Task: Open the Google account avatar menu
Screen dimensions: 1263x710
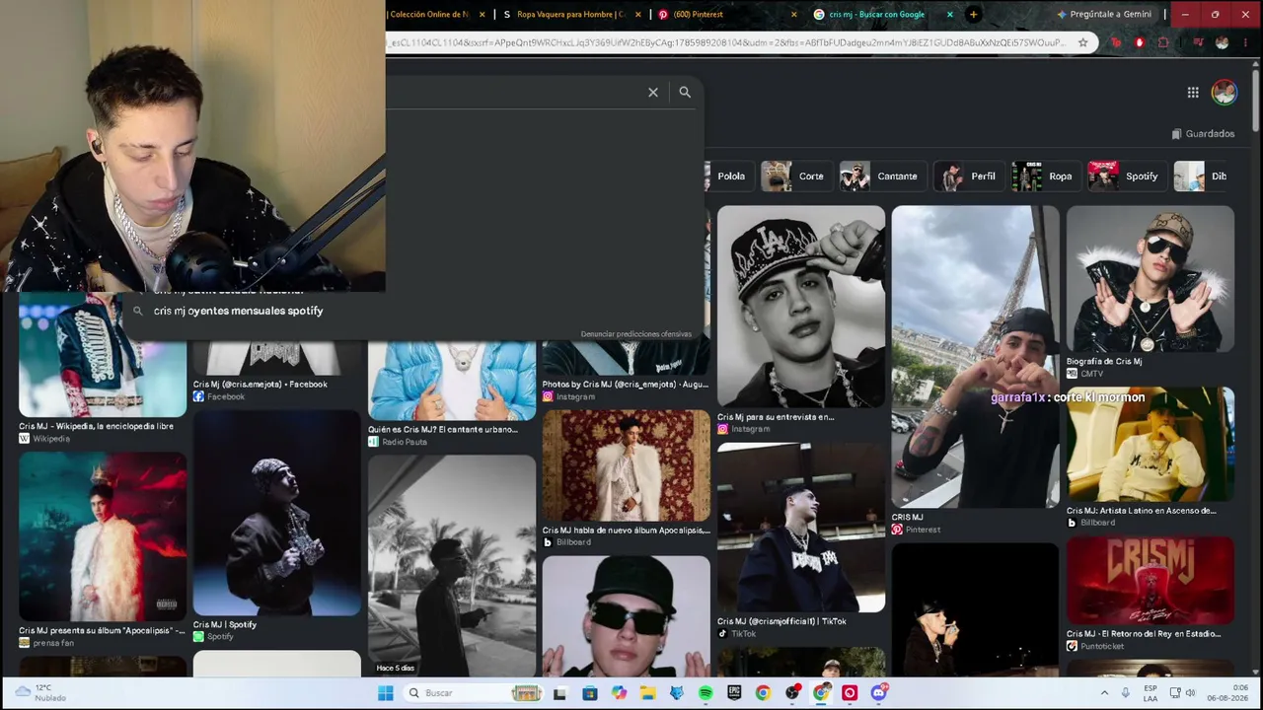Action: pos(1225,92)
